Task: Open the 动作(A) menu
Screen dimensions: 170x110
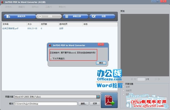Action: point(35,7)
